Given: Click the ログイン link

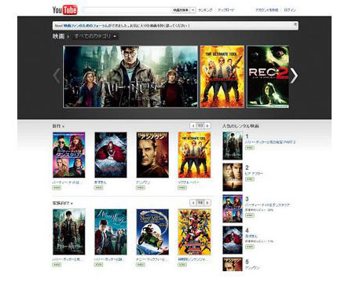Looking at the screenshot, I should 290,10.
